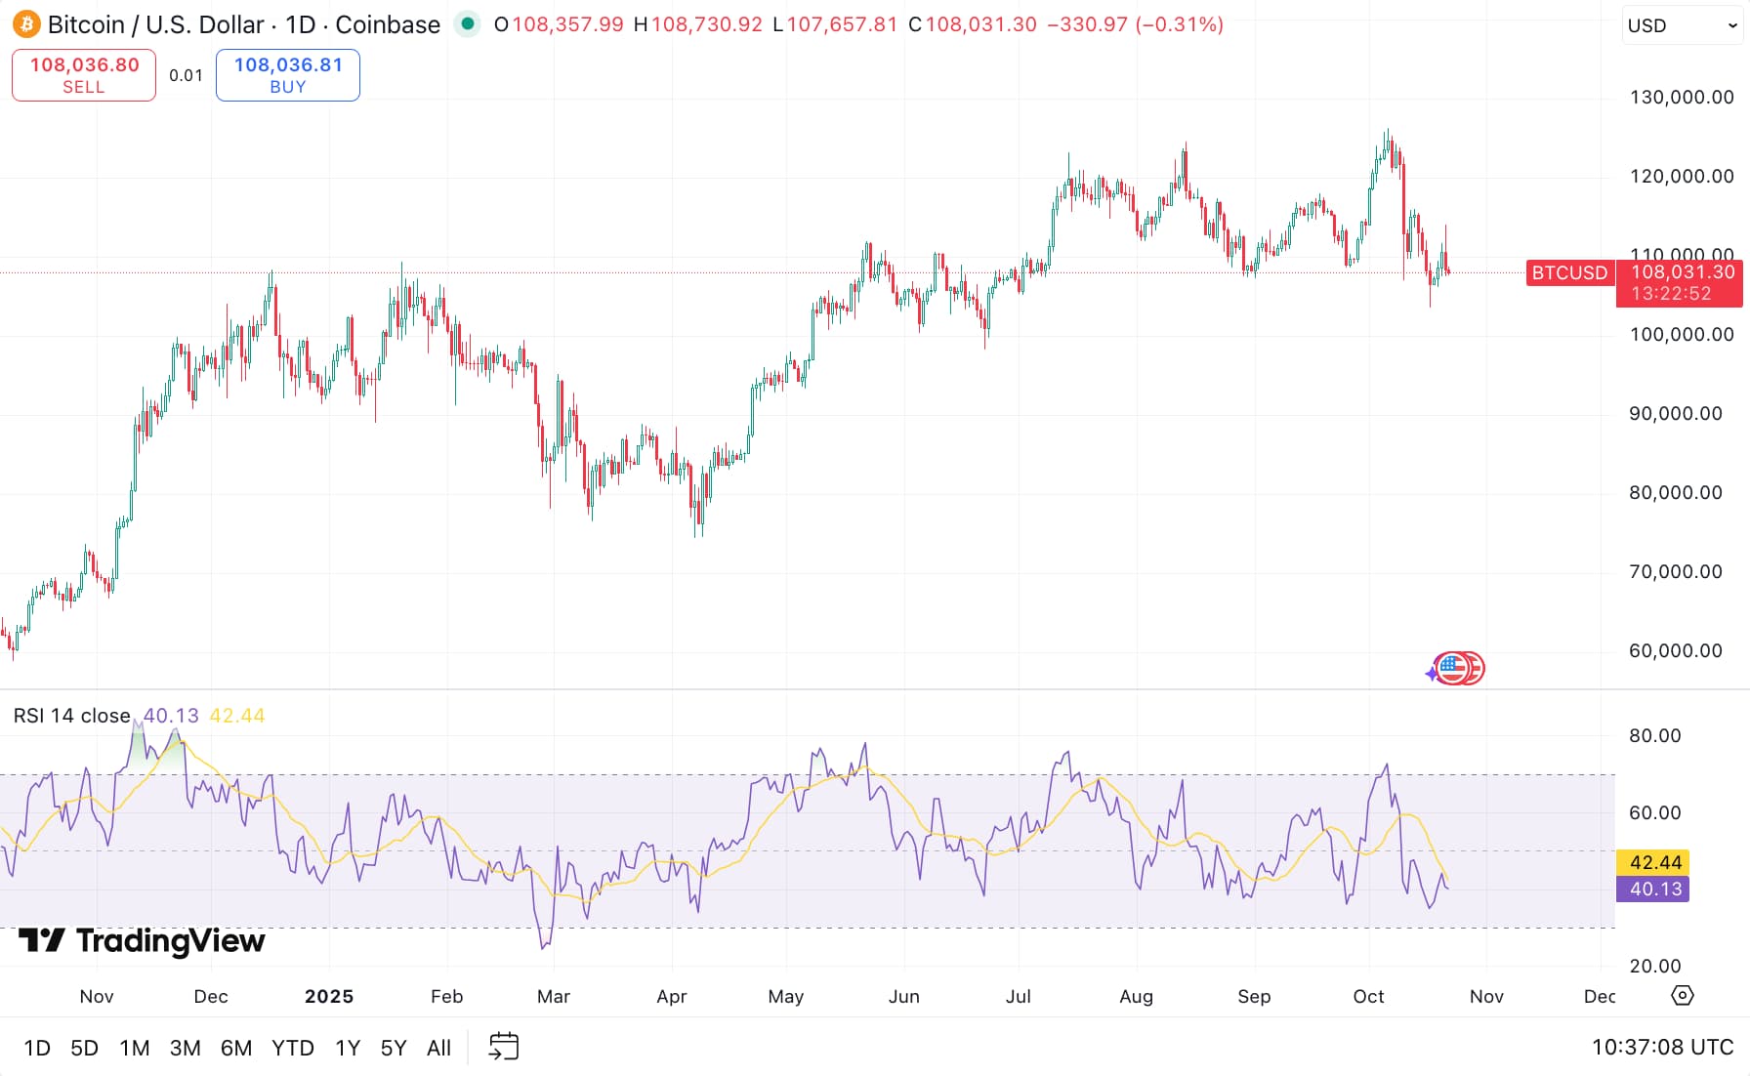Open chart settings gear icon

click(1683, 995)
